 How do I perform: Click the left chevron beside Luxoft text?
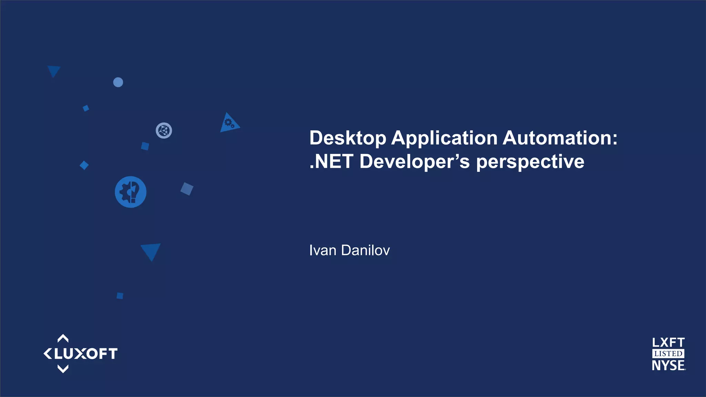pyautogui.click(x=48, y=354)
